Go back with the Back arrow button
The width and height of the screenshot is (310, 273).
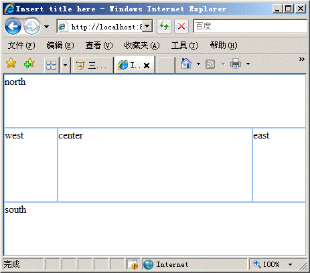pos(13,27)
